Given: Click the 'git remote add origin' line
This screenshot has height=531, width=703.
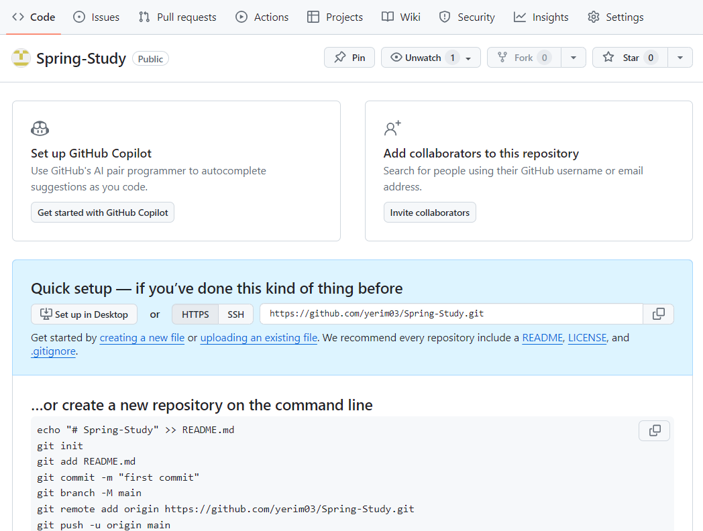Looking at the screenshot, I should coord(225,509).
